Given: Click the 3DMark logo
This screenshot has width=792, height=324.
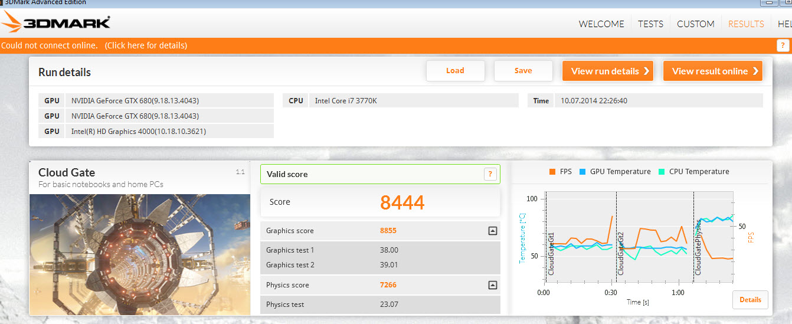Looking at the screenshot, I should [x=55, y=24].
